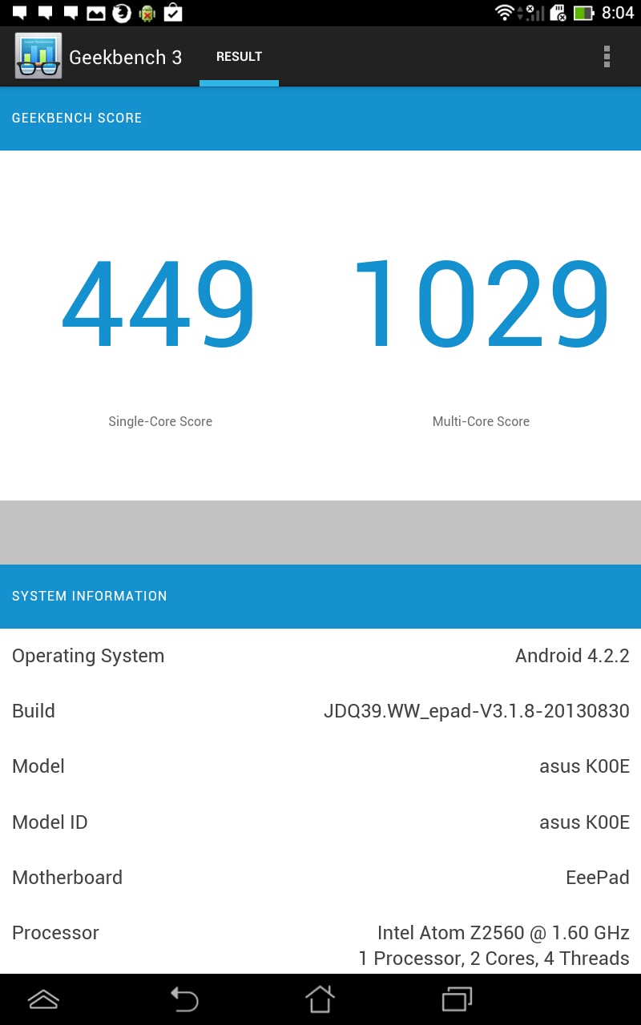Tap the up-arrow launcher icon in navigation bar
Image resolution: width=641 pixels, height=1025 pixels.
(x=43, y=999)
